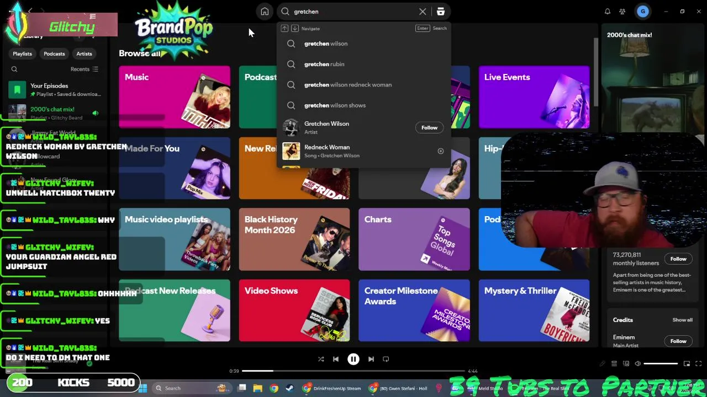Image resolution: width=707 pixels, height=397 pixels.
Task: Open the Your Episodes playlist
Action: pyautogui.click(x=54, y=90)
